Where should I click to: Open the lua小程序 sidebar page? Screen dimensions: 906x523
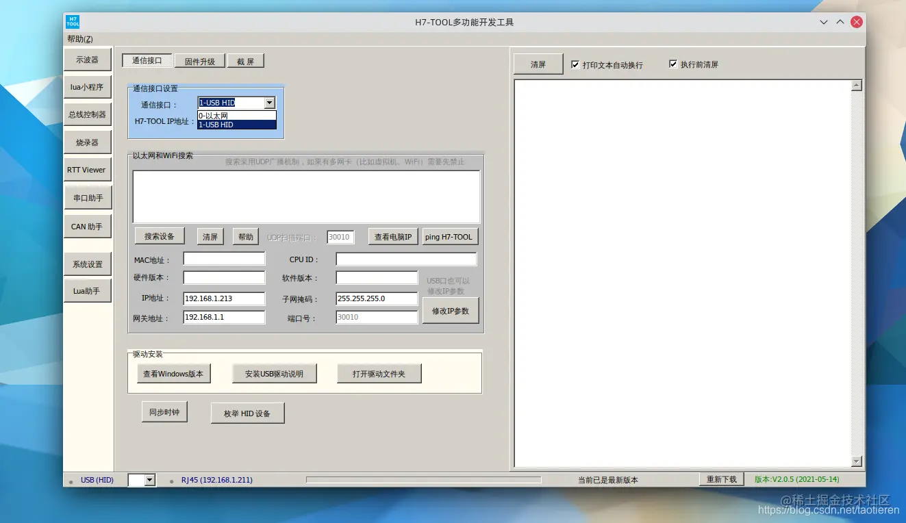tap(87, 87)
